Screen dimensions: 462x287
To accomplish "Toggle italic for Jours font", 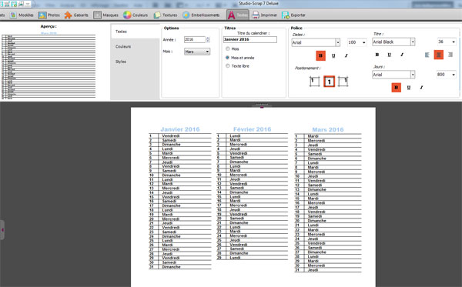I will point(421,88).
